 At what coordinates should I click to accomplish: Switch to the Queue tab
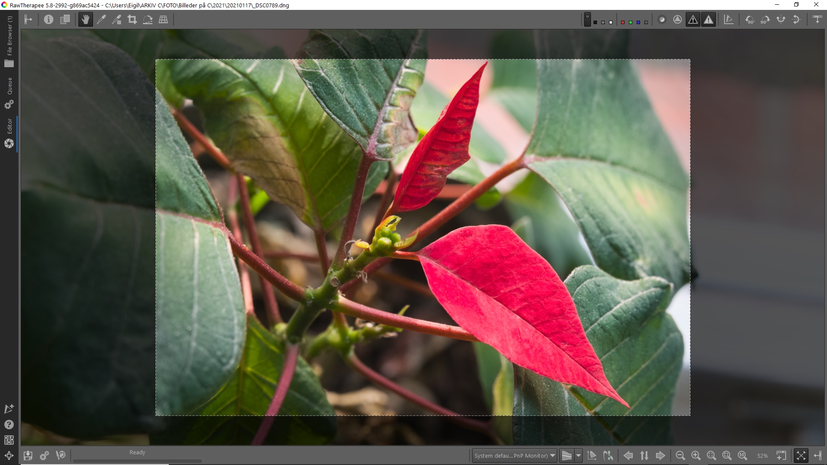(9, 92)
